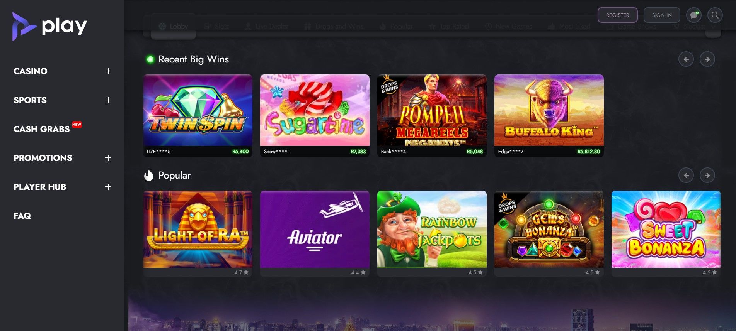Expand the Player Hub menu
The height and width of the screenshot is (331, 736).
pos(108,187)
